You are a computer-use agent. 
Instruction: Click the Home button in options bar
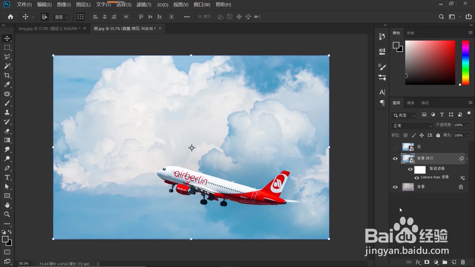(x=10, y=17)
